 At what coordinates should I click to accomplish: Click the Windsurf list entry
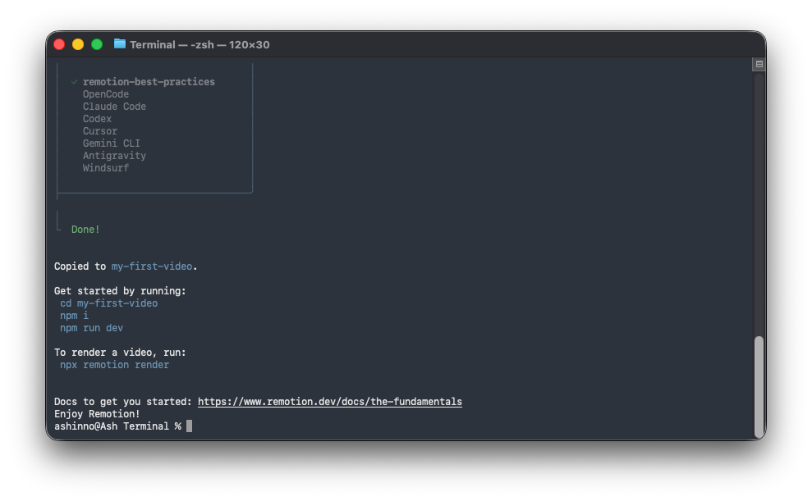[x=105, y=168]
